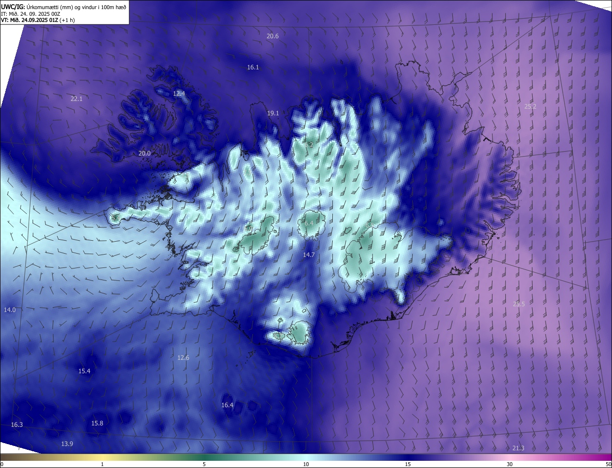Click the colorbar tick label 30
Image resolution: width=612 pixels, height=468 pixels.
point(510,464)
